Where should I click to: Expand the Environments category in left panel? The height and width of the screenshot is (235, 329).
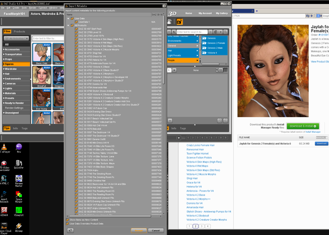point(4,79)
